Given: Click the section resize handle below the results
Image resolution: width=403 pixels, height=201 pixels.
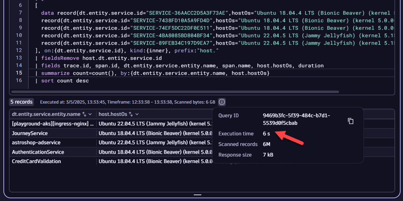Looking at the screenshot, I should (x=197, y=195).
